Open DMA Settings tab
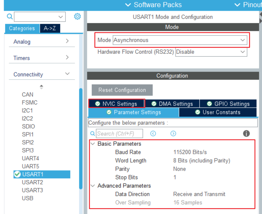 172,104
